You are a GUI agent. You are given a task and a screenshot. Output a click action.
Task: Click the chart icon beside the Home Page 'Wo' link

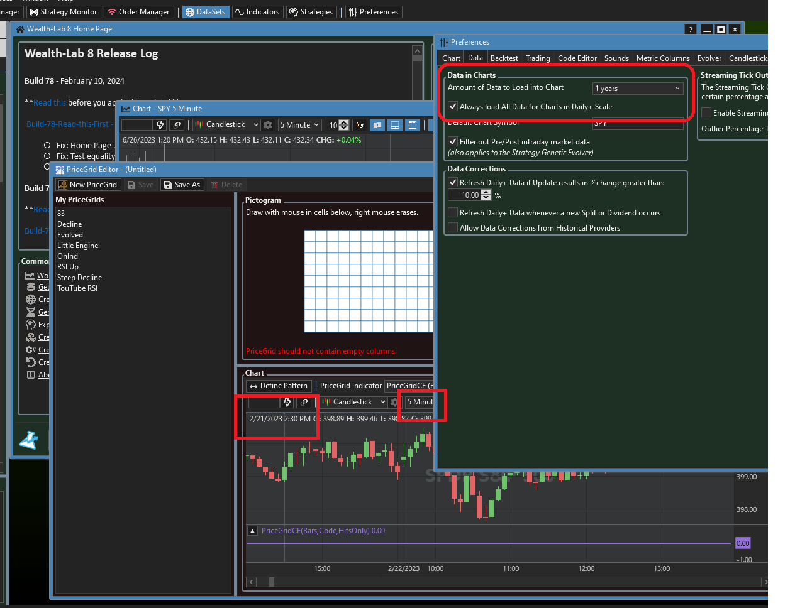tap(30, 275)
